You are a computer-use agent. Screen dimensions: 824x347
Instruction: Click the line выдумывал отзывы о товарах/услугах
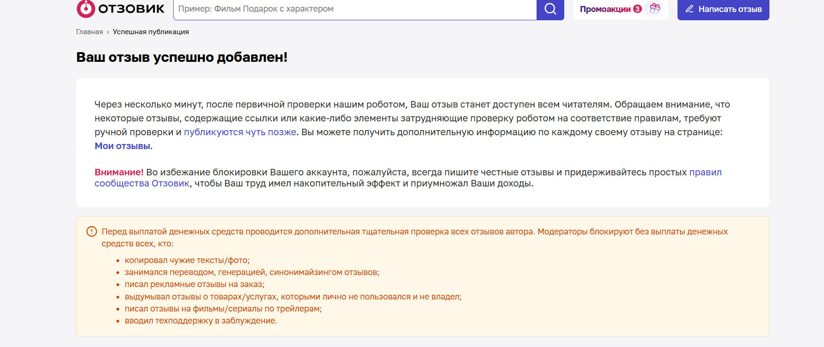tap(293, 297)
